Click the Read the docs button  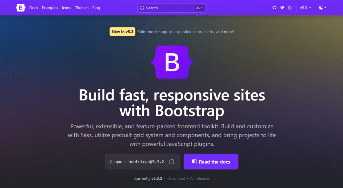coord(211,162)
